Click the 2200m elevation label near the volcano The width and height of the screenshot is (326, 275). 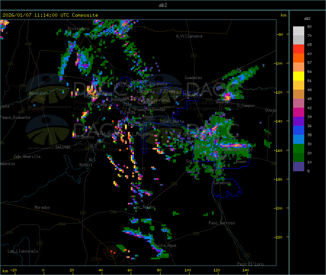96,259
